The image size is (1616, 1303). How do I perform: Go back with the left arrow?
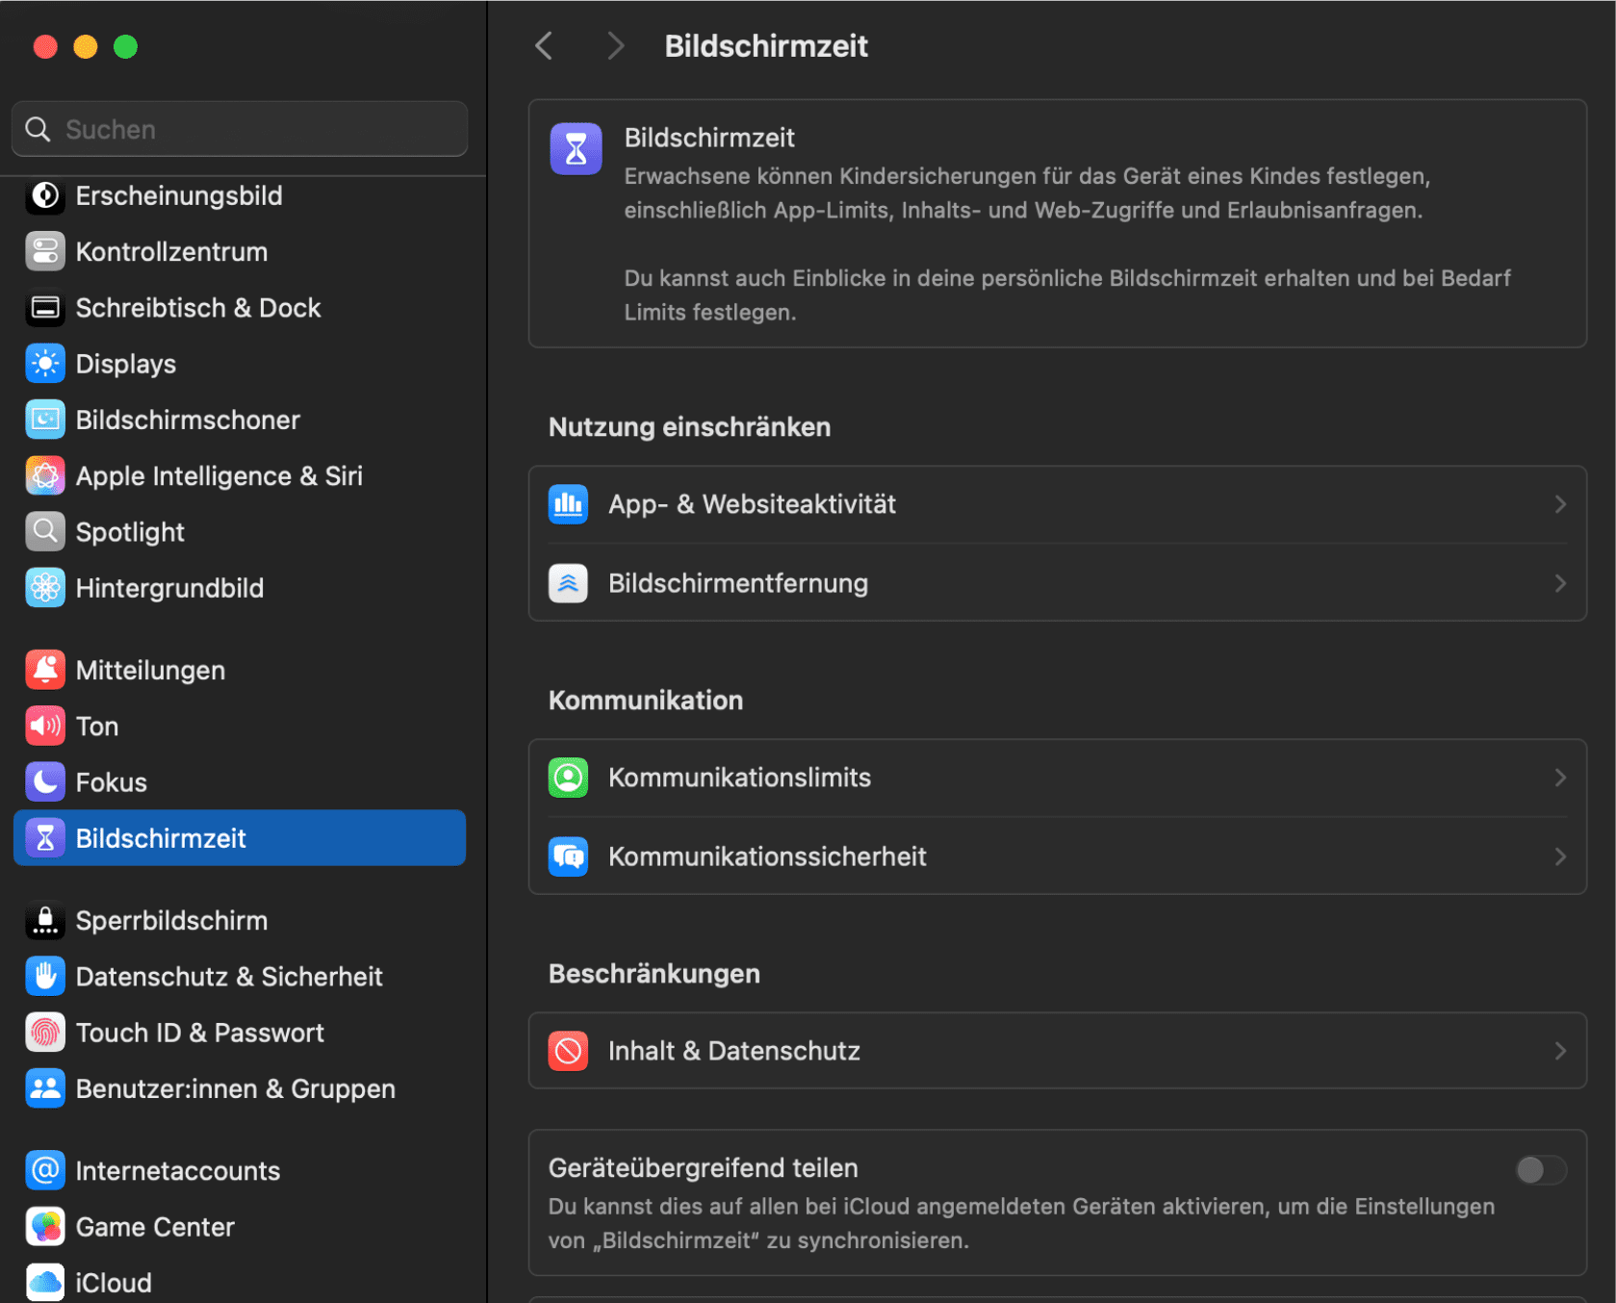545,45
